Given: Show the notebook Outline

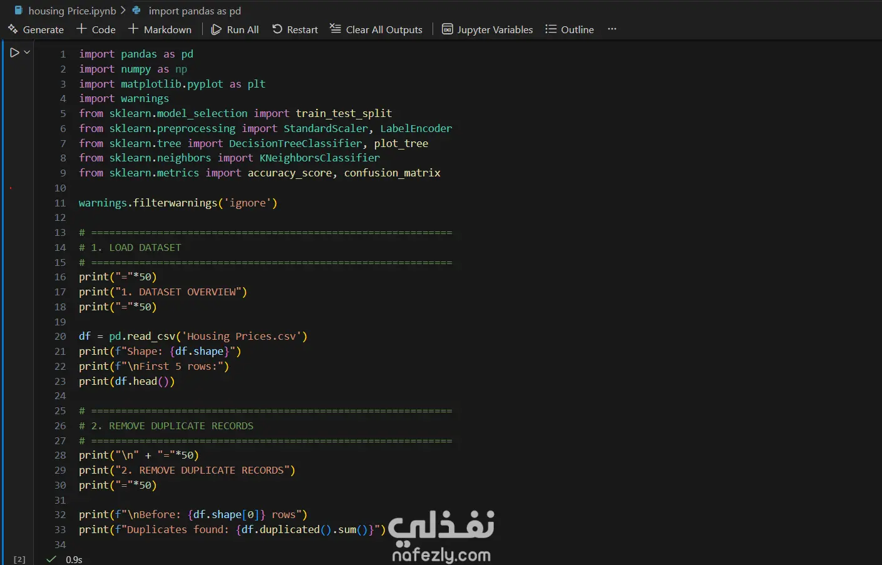Looking at the screenshot, I should 569,29.
